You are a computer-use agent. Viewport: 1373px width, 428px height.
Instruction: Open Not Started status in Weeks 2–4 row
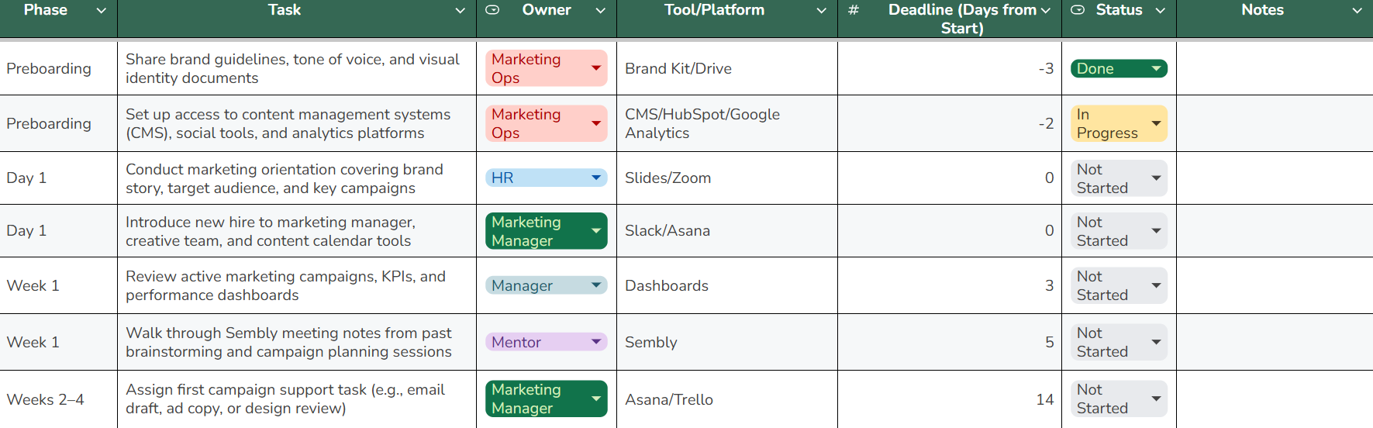click(1118, 399)
